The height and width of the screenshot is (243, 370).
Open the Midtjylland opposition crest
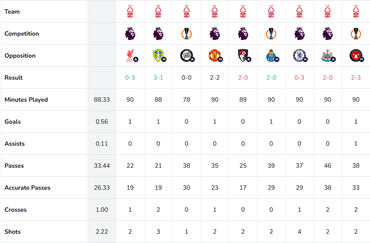point(355,55)
